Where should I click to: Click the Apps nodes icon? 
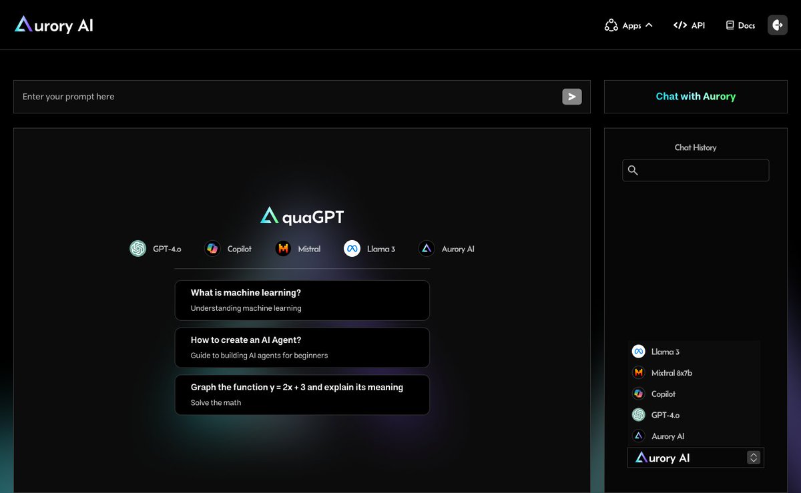611,25
